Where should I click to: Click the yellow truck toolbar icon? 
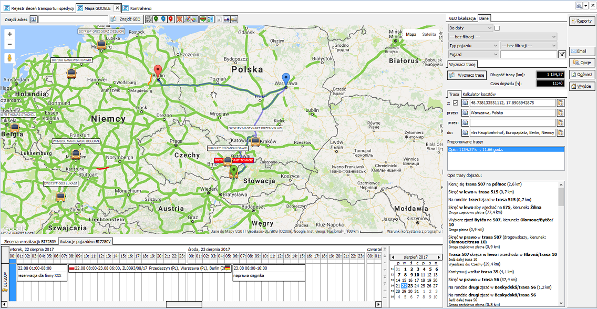[x=234, y=19]
